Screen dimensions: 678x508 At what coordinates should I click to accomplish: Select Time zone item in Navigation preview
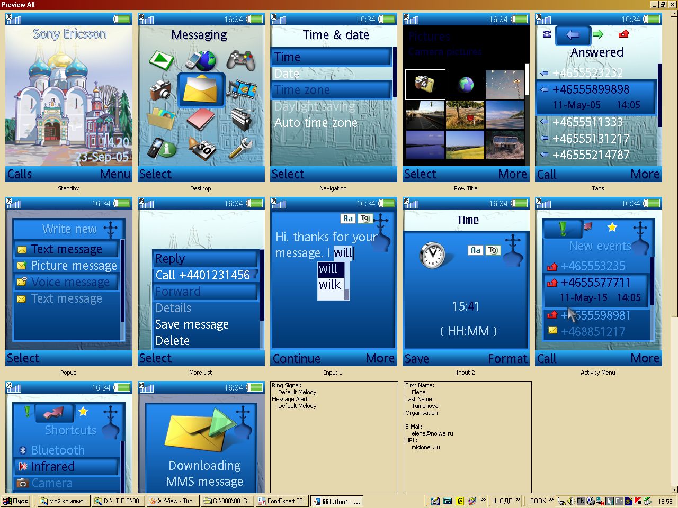click(332, 90)
